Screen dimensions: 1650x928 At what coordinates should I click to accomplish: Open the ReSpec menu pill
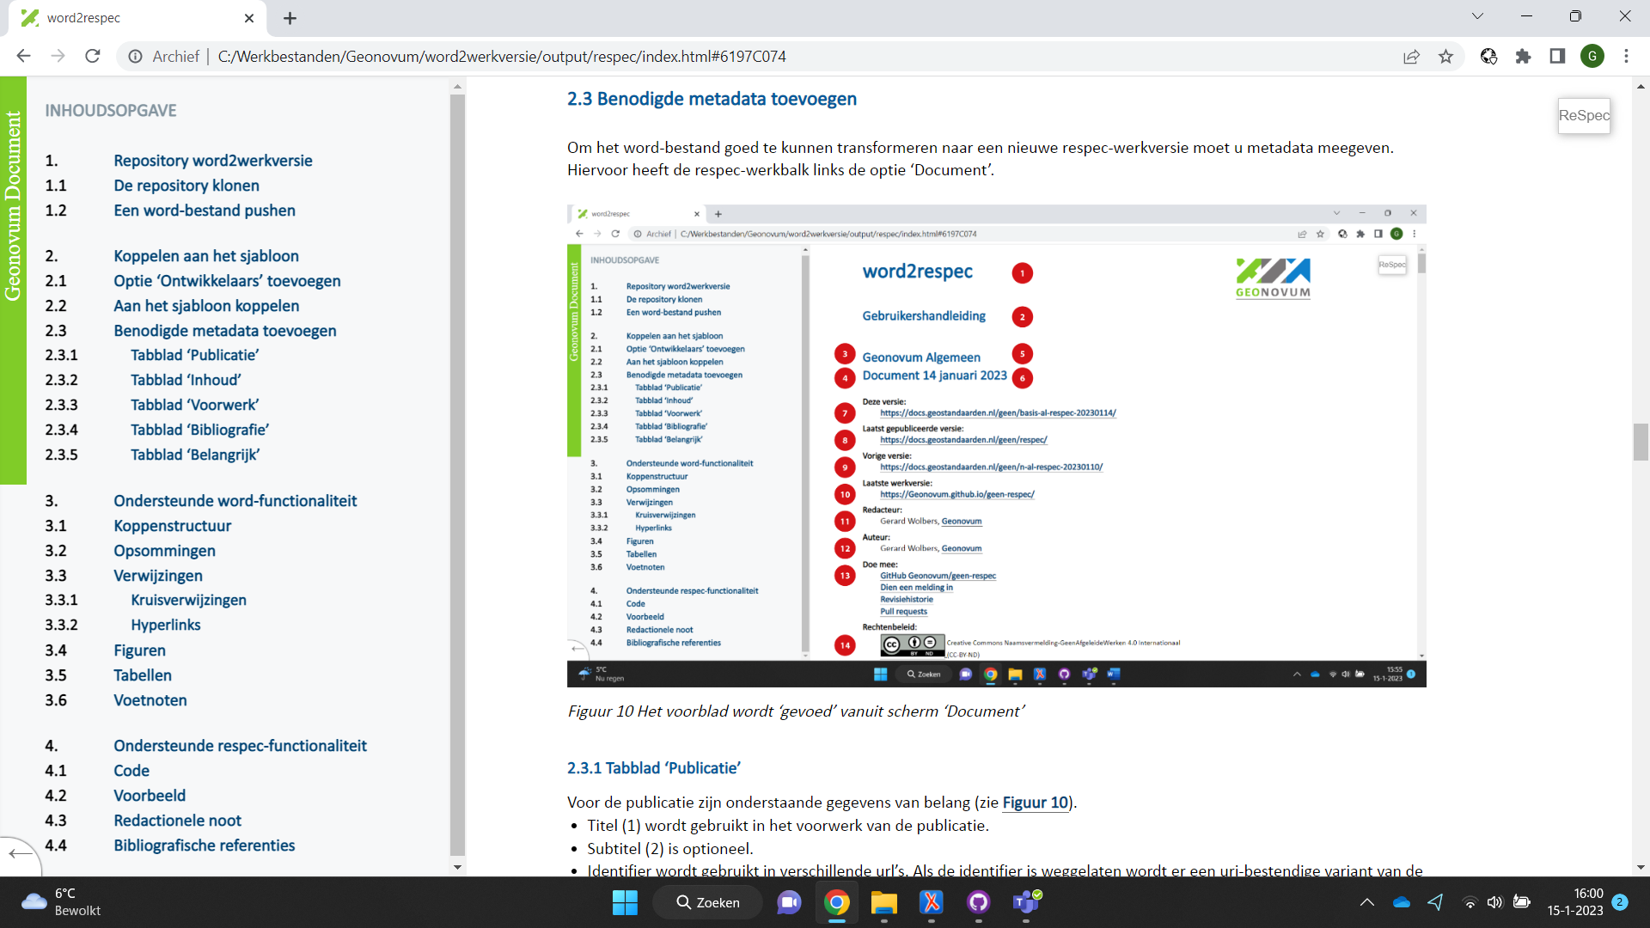1584,115
